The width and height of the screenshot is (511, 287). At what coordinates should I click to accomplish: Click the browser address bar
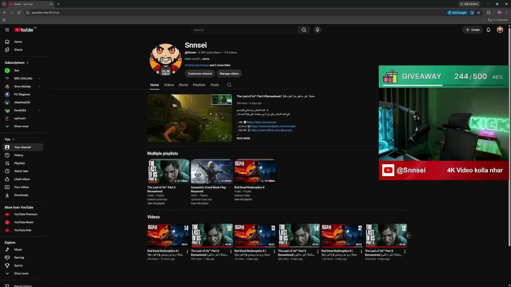pos(236,12)
